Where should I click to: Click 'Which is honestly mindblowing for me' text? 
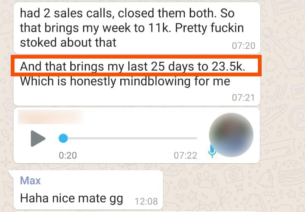tap(125, 81)
